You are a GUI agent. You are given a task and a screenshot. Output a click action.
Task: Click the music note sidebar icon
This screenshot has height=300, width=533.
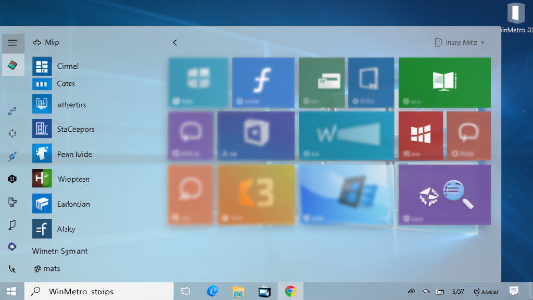tap(12, 224)
